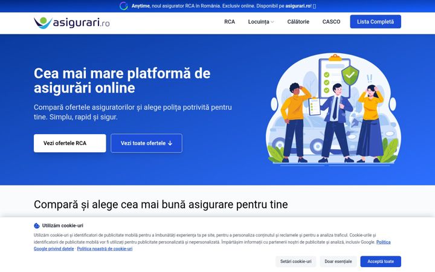Click the insurance illustration with three people
This screenshot has height=272, width=435.
click(333, 109)
